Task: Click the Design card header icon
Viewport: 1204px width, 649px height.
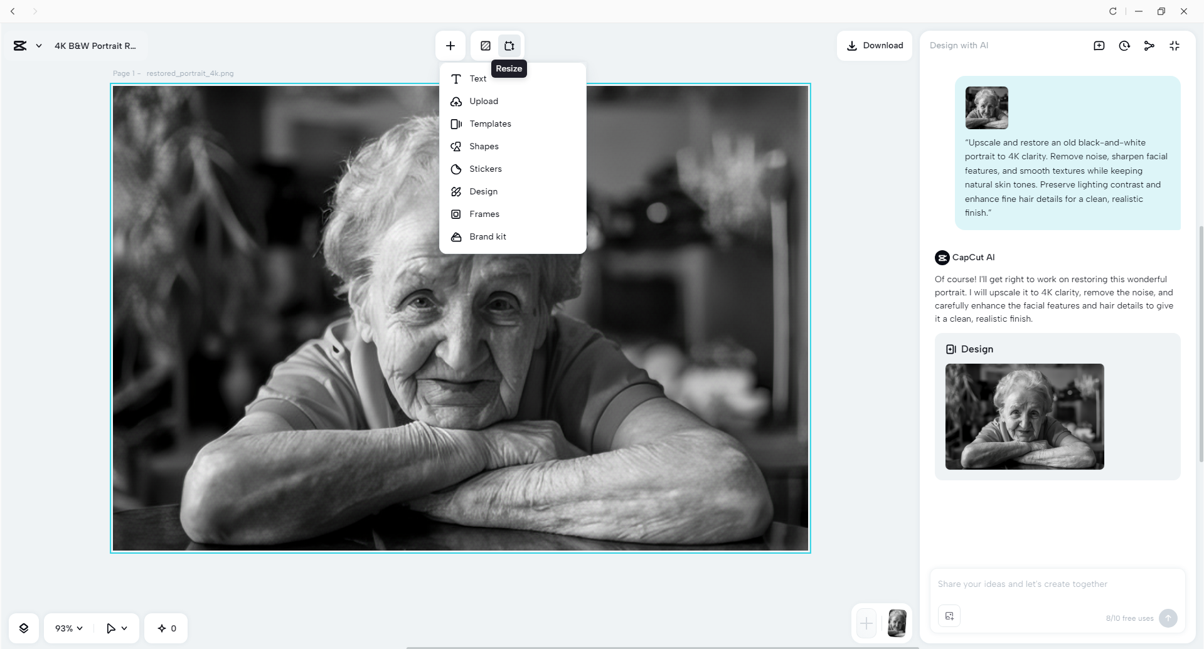Action: (x=951, y=349)
